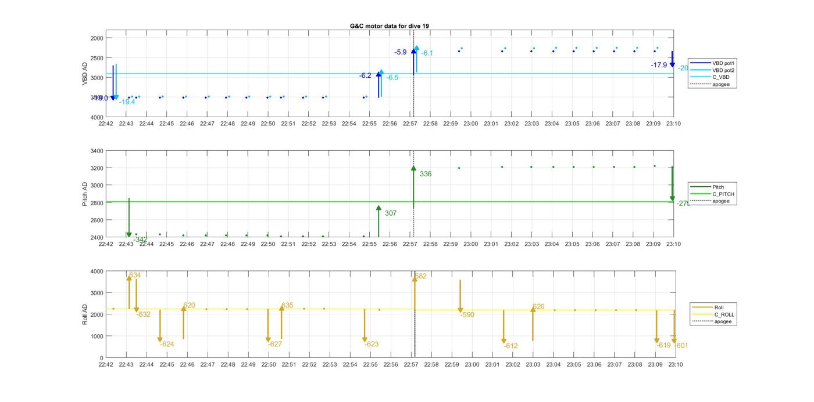Click the '635' roll data label
Image resolution: width=814 pixels, height=402 pixels.
click(x=287, y=305)
